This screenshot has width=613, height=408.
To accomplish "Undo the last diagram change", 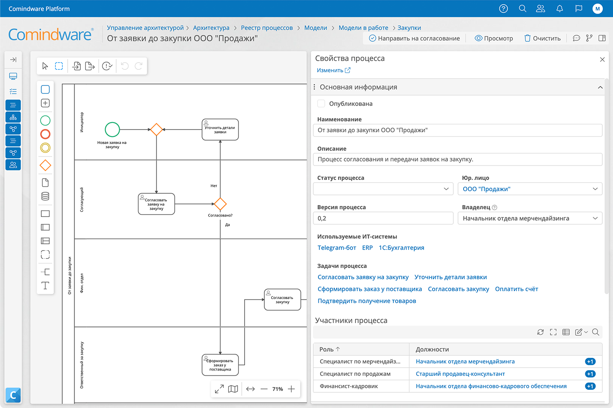I will point(125,66).
